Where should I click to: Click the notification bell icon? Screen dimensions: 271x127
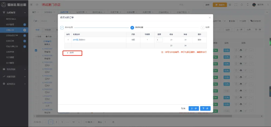click(x=241, y=5)
